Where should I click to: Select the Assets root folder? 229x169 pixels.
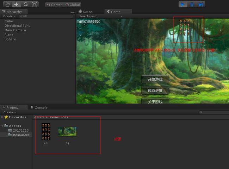pyautogui.click(x=15, y=126)
